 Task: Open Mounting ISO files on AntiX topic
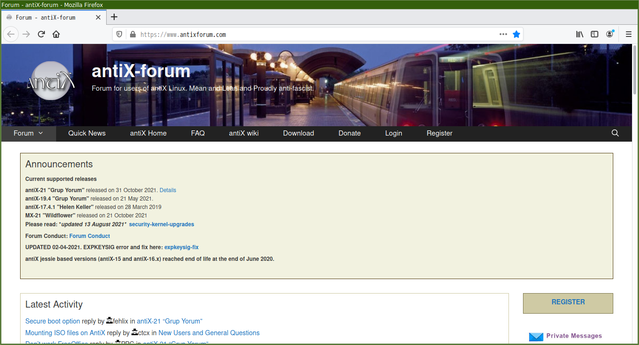[65, 333]
